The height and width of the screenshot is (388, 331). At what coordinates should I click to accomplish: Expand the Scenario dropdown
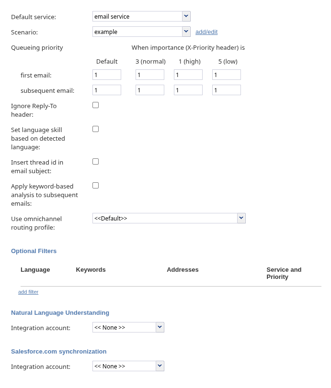click(x=141, y=32)
